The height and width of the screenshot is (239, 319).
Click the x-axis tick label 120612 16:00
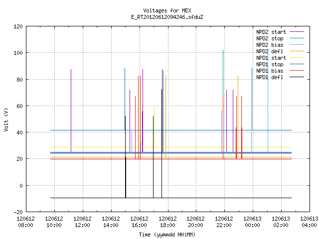coord(140,222)
